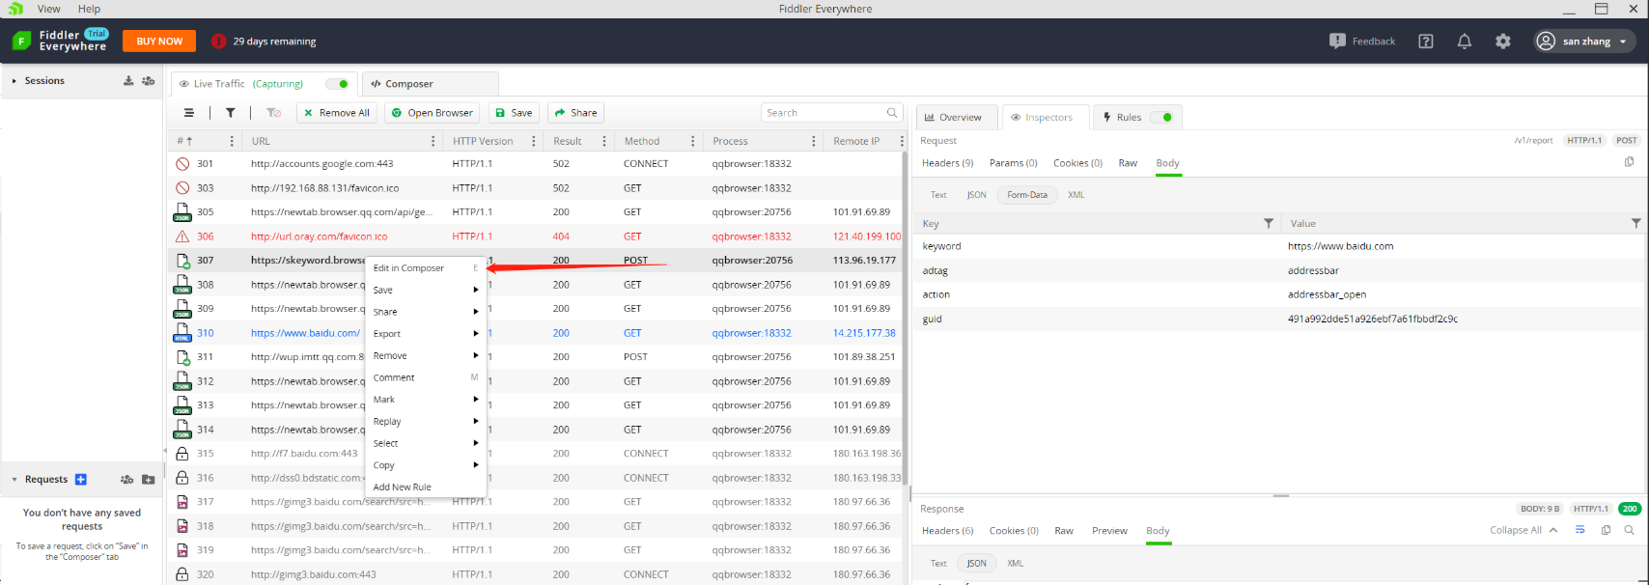The image size is (1649, 585).
Task: Click the share sessions people icon
Action: [x=148, y=81]
